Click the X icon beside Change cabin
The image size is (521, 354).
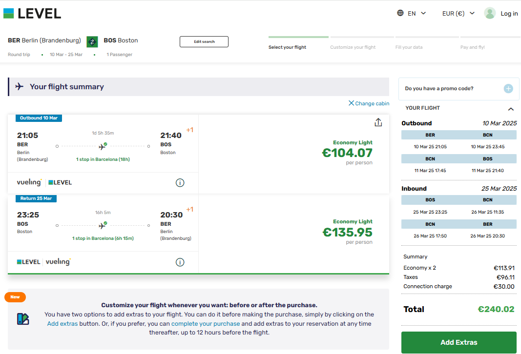[x=351, y=103]
